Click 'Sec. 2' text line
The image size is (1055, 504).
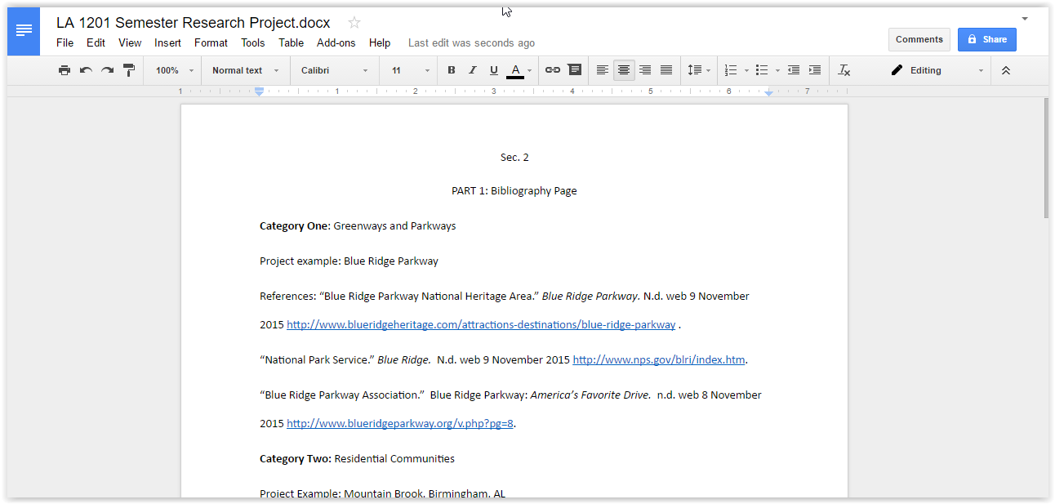click(514, 157)
